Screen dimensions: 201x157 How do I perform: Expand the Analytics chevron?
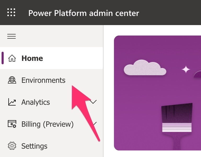click(93, 102)
